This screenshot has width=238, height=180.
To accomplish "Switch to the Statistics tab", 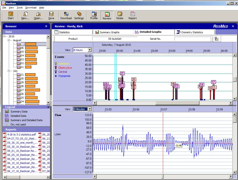I will point(73,32).
